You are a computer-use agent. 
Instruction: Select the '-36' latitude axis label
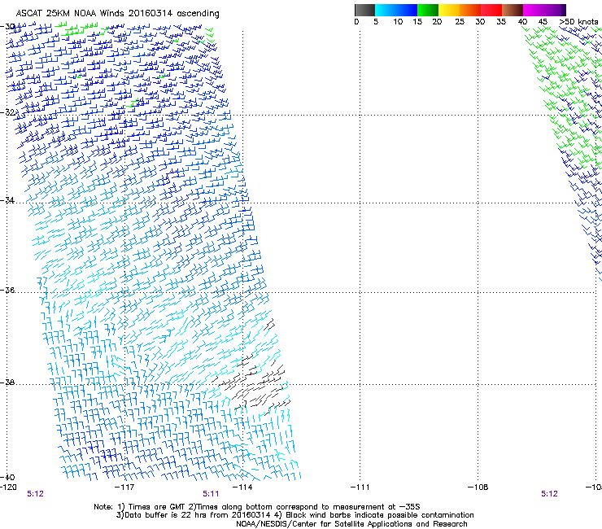click(7, 290)
